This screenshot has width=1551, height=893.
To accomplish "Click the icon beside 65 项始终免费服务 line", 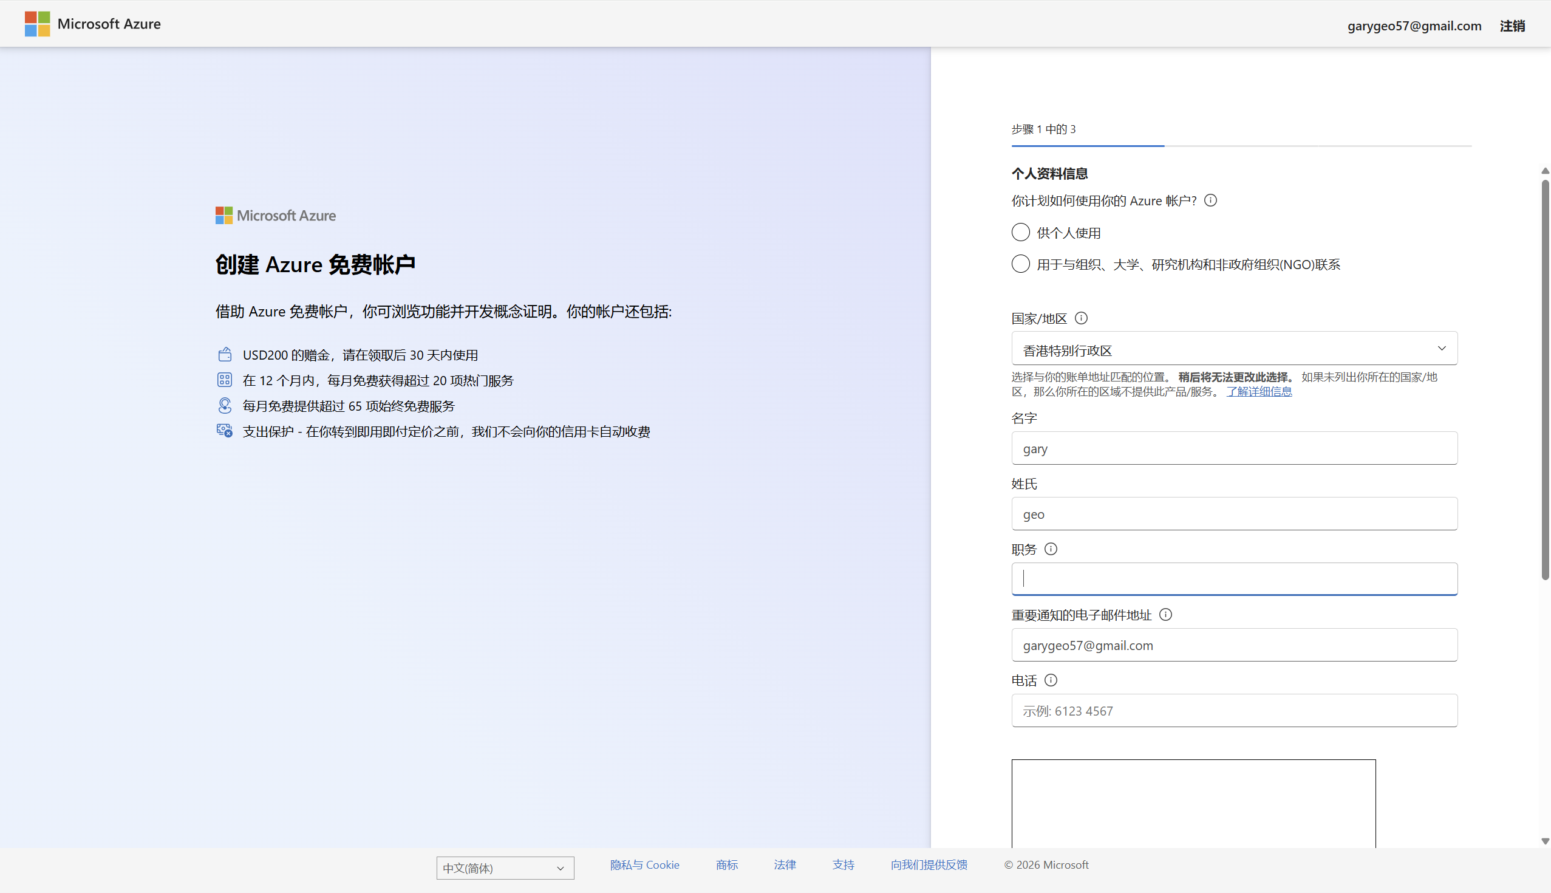I will pyautogui.click(x=225, y=405).
